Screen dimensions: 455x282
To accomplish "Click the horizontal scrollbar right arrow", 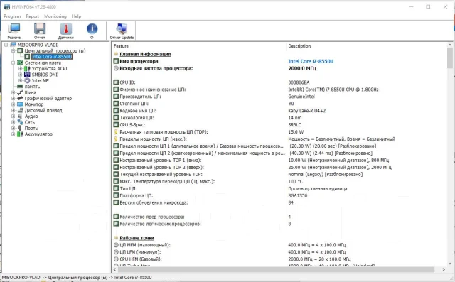I will (444, 269).
